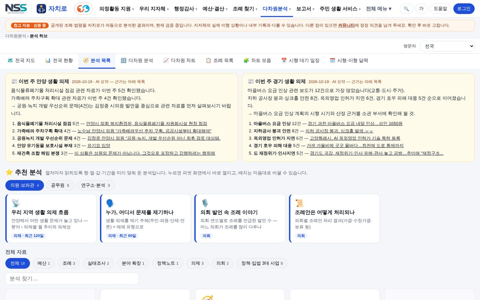480x300 pixels.
Task: Select the 의원·보좌관 4 filter chip
Action: 25,185
